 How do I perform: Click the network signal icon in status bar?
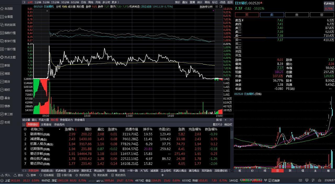click(265, 180)
